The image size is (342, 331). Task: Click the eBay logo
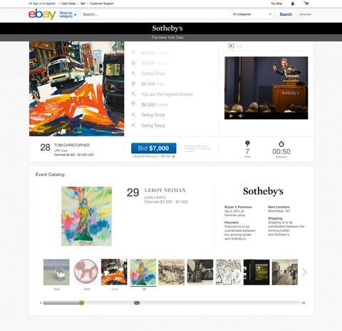coord(42,14)
